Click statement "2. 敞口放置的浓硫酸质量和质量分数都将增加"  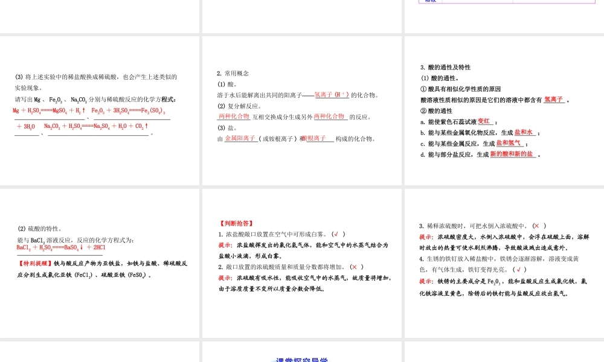click(x=283, y=267)
